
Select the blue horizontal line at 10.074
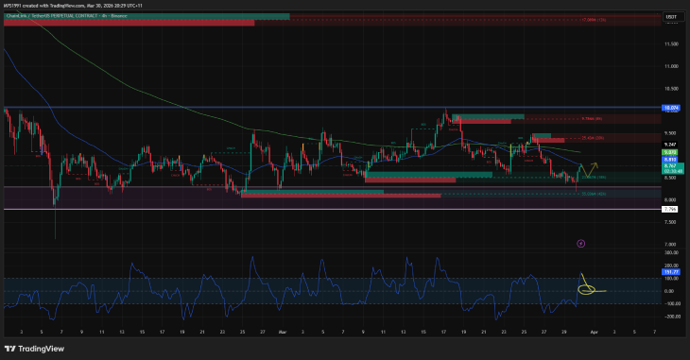(x=332, y=108)
